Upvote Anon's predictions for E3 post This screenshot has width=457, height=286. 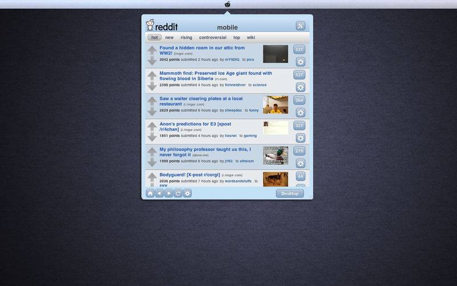[152, 126]
